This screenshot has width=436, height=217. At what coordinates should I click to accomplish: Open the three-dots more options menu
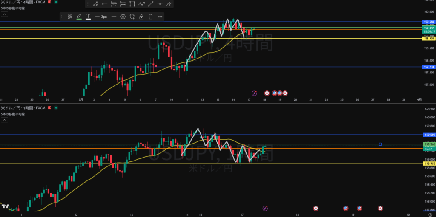160,17
